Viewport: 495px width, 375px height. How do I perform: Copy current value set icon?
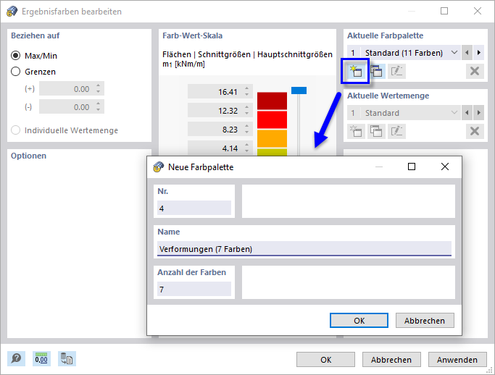coord(376,131)
